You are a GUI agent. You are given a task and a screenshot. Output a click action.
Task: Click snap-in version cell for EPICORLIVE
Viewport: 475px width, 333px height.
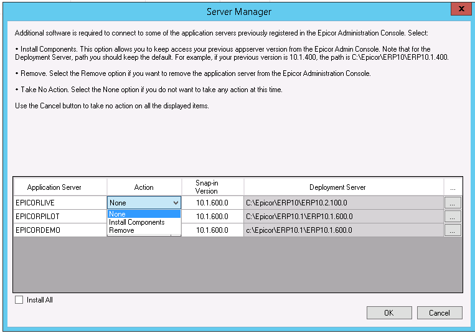(x=213, y=203)
